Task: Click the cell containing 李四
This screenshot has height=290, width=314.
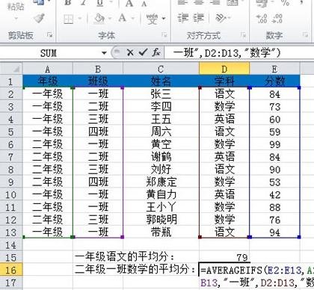Action: coord(161,106)
